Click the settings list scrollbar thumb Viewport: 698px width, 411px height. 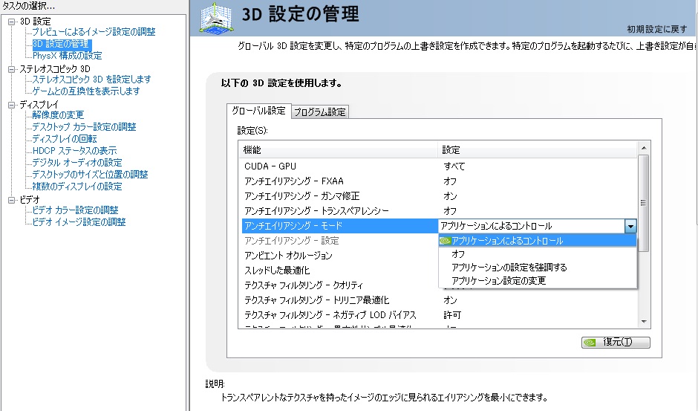[643, 204]
